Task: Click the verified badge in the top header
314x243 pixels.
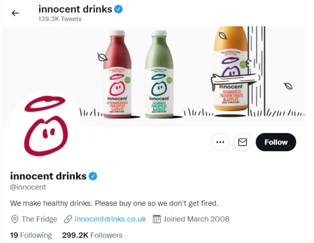Action: (119, 9)
